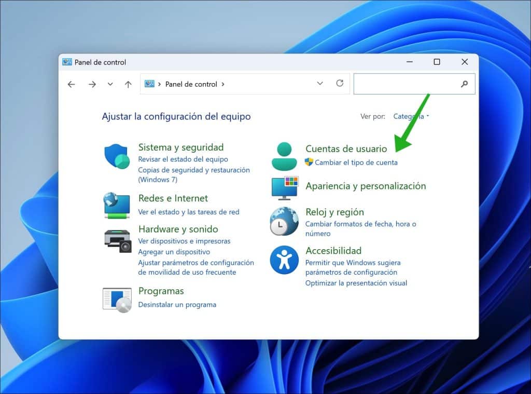Minimize the Panel de control window
The width and height of the screenshot is (531, 394).
(x=410, y=62)
